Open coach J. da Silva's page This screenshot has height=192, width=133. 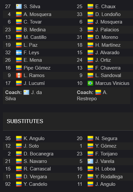click(x=23, y=95)
